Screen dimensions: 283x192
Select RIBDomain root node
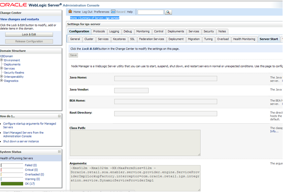(6, 56)
